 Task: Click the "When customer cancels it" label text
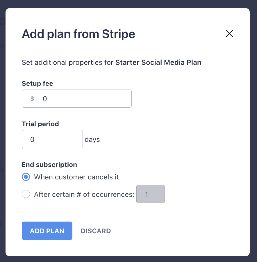point(76,177)
